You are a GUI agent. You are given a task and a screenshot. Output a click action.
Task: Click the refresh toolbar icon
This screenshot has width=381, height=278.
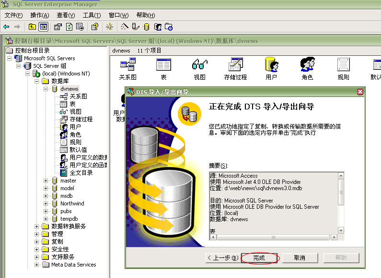69,27
